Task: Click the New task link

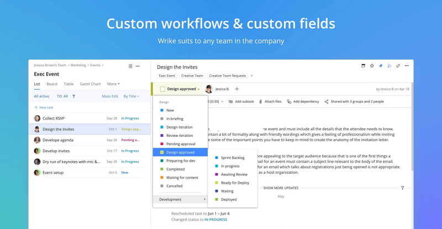Action: (44, 108)
